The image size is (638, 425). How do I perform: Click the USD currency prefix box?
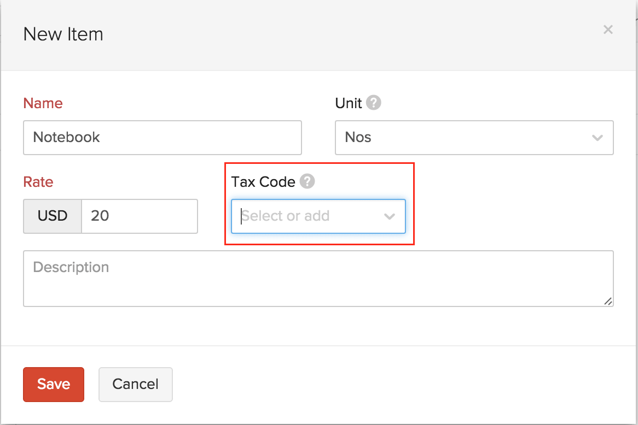(53, 216)
